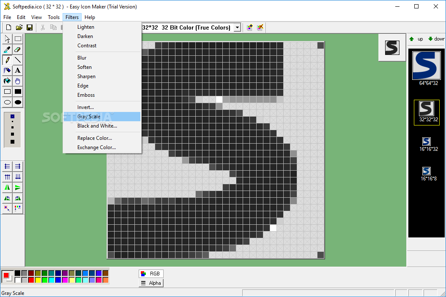Select the filled rectangle tool
Screen dimensions: 446x297
(18, 92)
